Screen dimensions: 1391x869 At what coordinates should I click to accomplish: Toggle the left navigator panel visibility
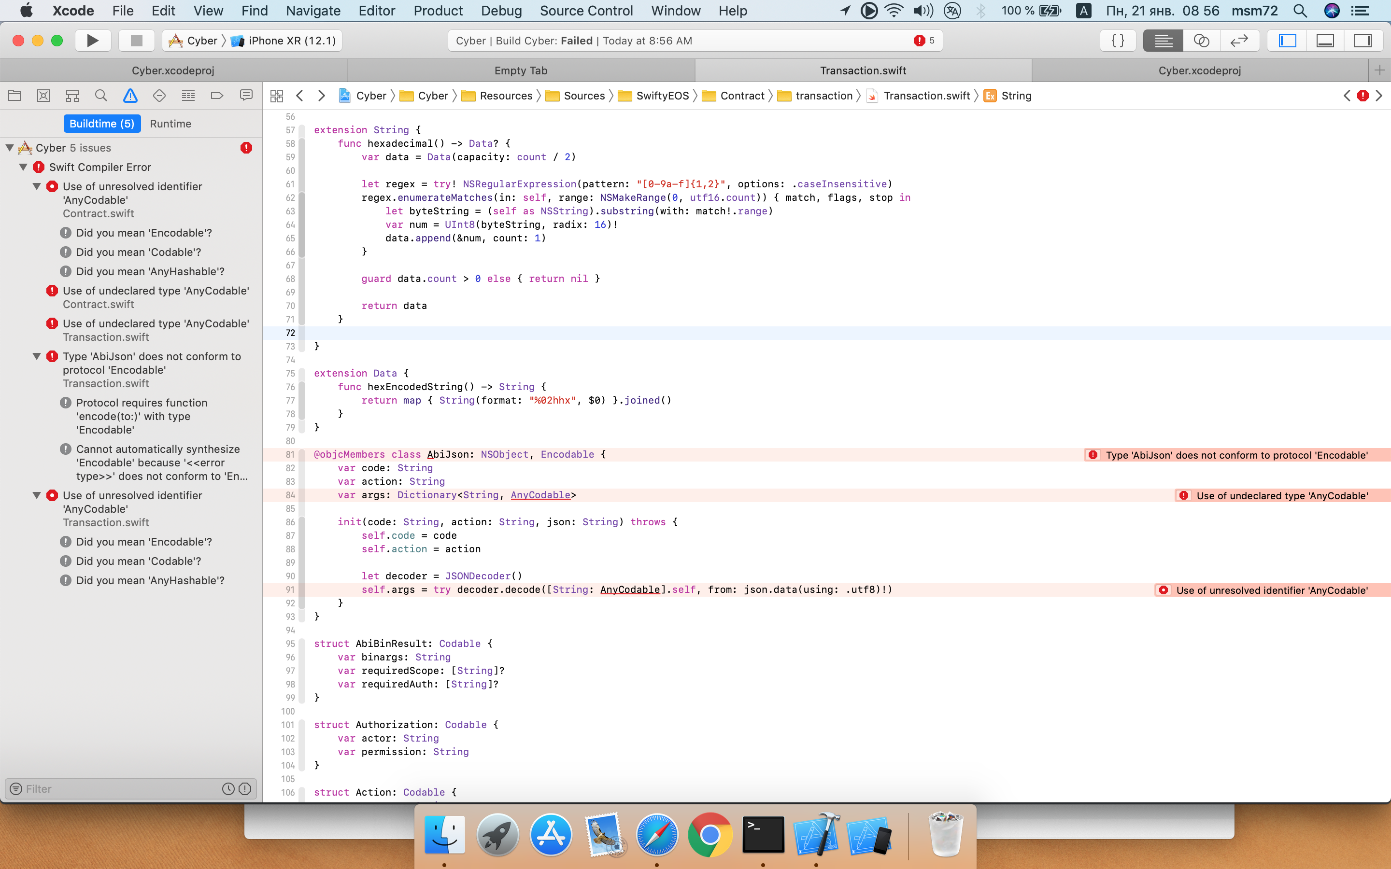pos(1288,41)
